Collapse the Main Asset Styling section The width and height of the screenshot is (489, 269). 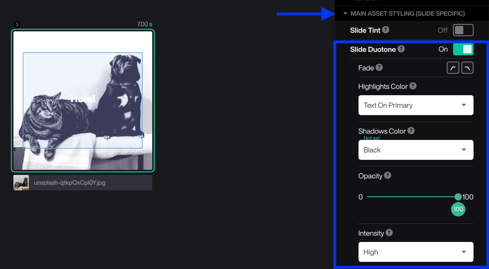pyautogui.click(x=345, y=13)
